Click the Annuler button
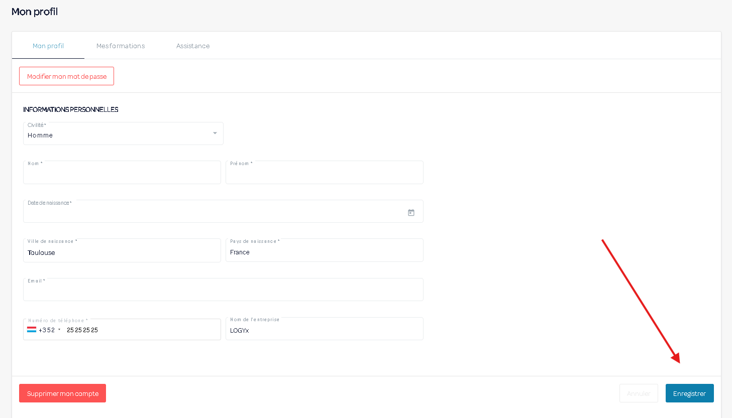 click(x=639, y=393)
